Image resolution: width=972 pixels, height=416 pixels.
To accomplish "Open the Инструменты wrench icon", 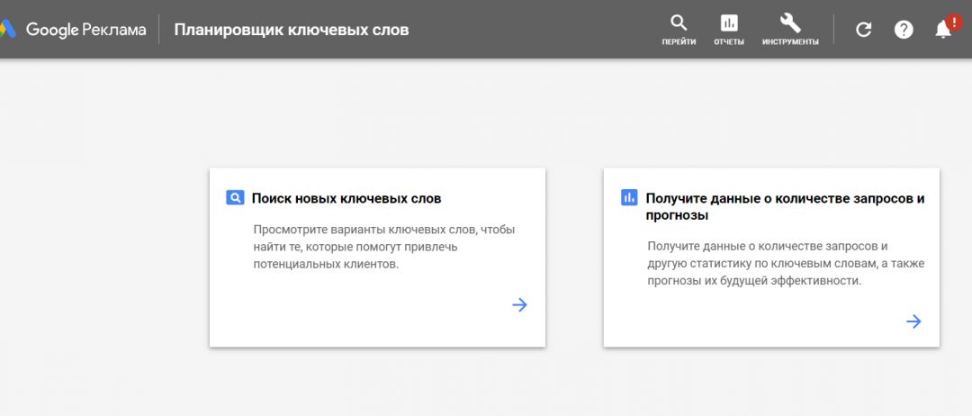I will click(790, 23).
